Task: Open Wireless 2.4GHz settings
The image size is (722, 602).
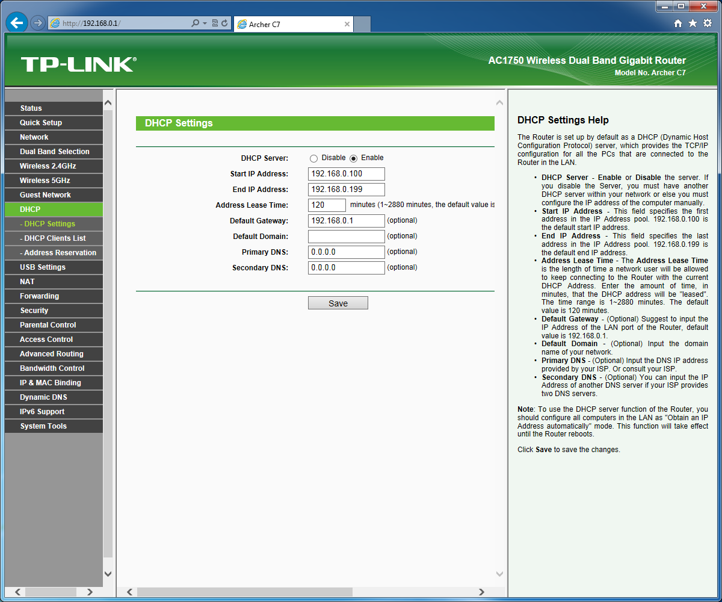Action: tap(54, 166)
